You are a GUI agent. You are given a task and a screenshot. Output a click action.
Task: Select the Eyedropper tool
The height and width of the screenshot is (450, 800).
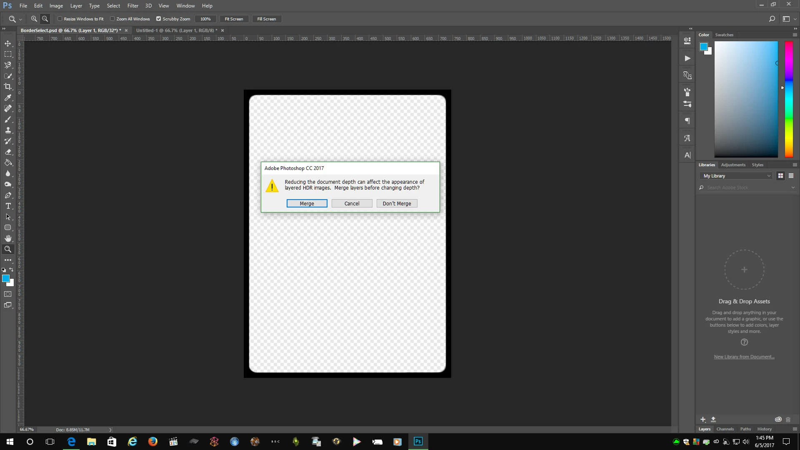pos(8,97)
